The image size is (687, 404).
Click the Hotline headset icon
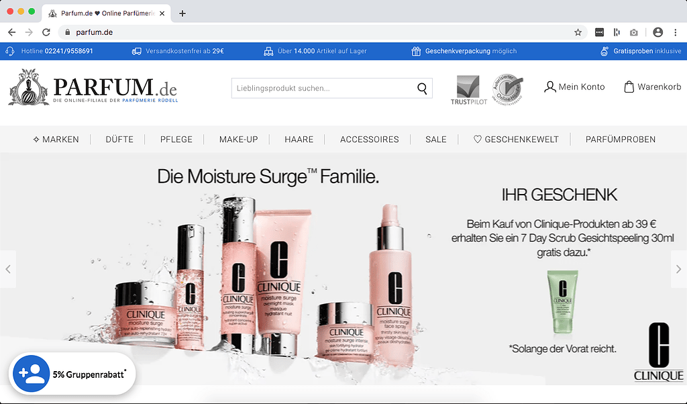click(x=10, y=51)
